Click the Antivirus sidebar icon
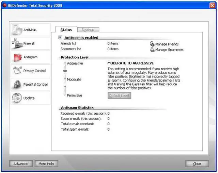The height and width of the screenshot is (173, 218). 17,30
